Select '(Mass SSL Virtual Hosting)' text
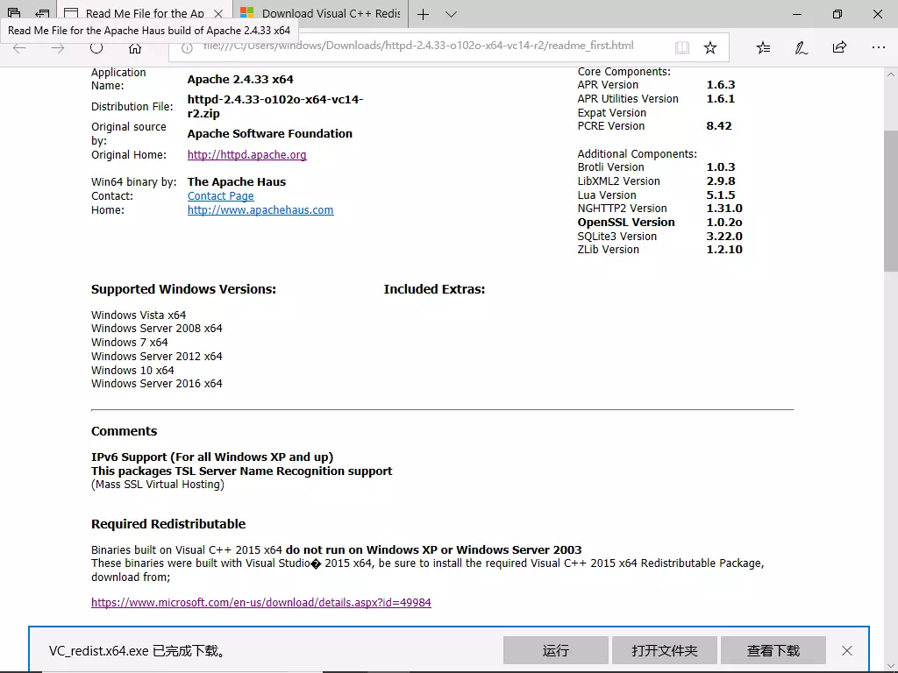This screenshot has height=673, width=898. pos(158,484)
